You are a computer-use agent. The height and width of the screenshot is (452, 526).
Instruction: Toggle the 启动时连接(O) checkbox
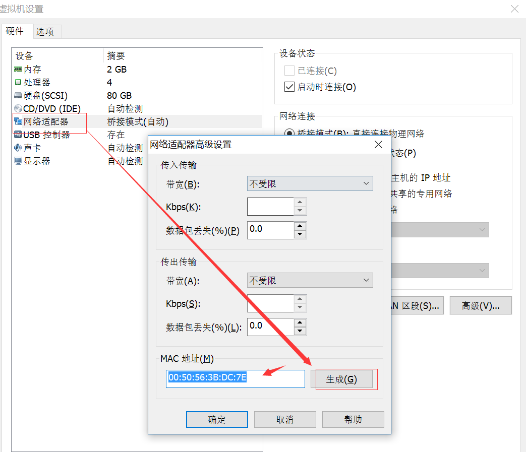click(289, 87)
